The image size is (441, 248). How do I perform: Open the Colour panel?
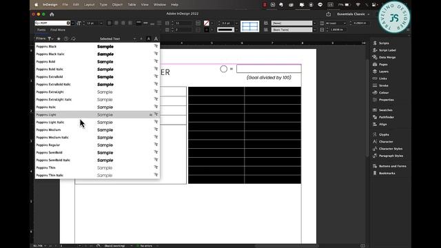(x=381, y=92)
